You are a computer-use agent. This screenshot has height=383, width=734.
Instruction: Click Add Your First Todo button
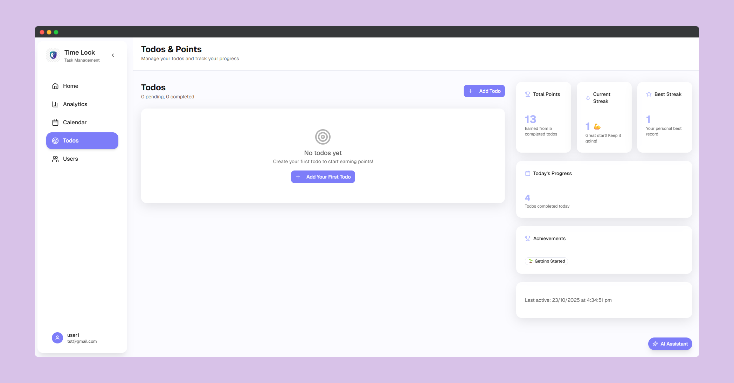pyautogui.click(x=323, y=177)
